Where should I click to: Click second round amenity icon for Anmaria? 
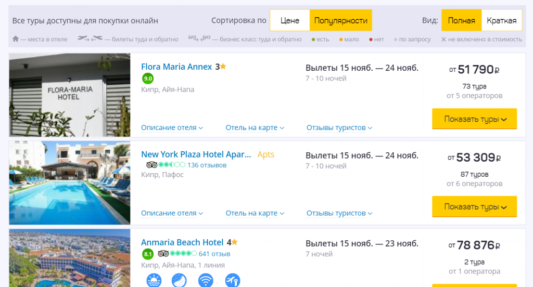click(179, 281)
